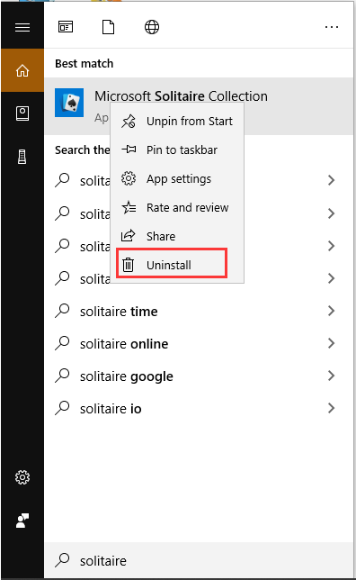Open Settings gear icon in sidebar
Screen dimensions: 356x580
pos(22,477)
